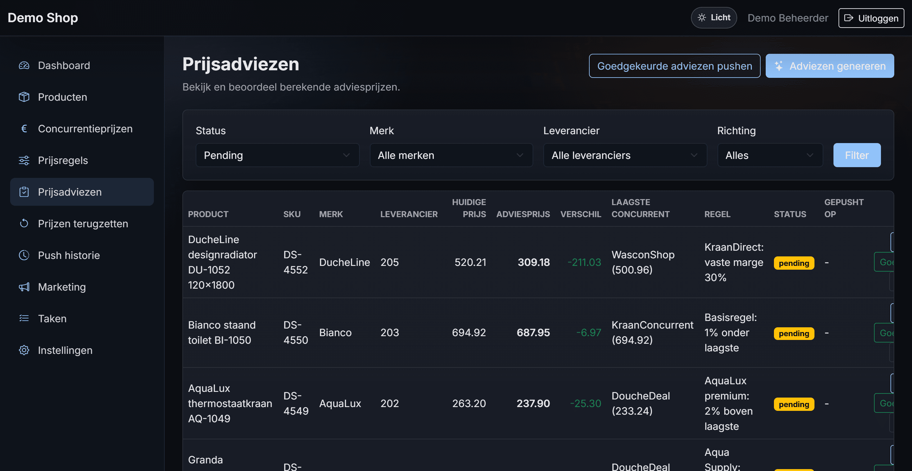Click the Bianco staand toilet BI-1050 name
912x471 pixels.
pos(222,333)
